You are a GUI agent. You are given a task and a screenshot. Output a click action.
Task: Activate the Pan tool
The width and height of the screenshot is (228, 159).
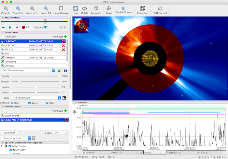pyautogui.click(x=76, y=8)
